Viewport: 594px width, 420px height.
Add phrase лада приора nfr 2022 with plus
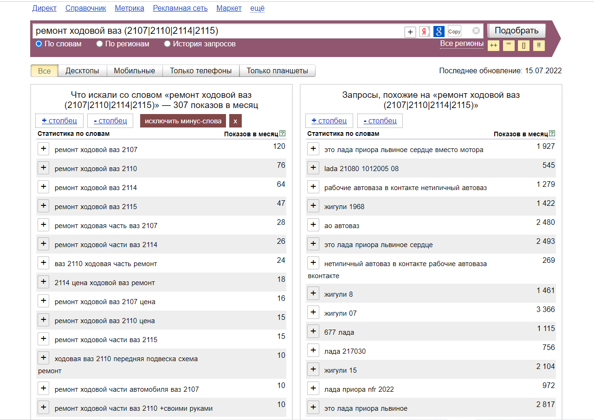pyautogui.click(x=313, y=388)
